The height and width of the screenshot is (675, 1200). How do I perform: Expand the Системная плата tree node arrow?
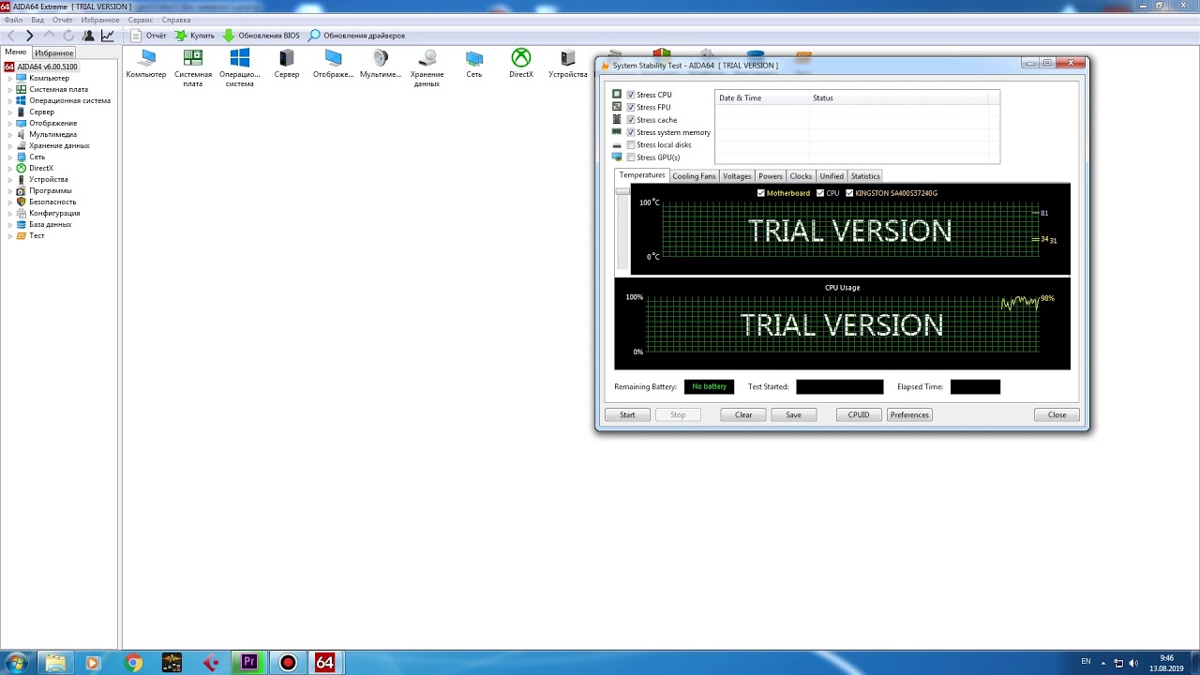tap(10, 89)
